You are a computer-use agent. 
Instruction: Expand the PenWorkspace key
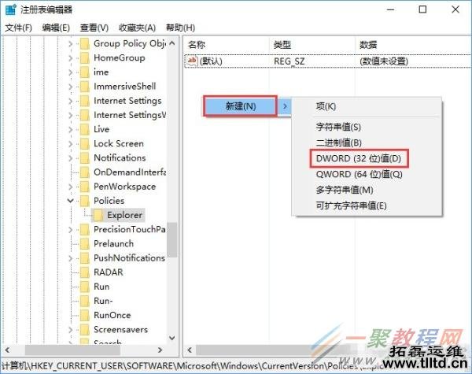(71, 187)
